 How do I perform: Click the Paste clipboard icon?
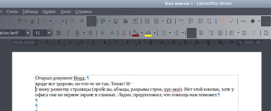coord(19,21)
